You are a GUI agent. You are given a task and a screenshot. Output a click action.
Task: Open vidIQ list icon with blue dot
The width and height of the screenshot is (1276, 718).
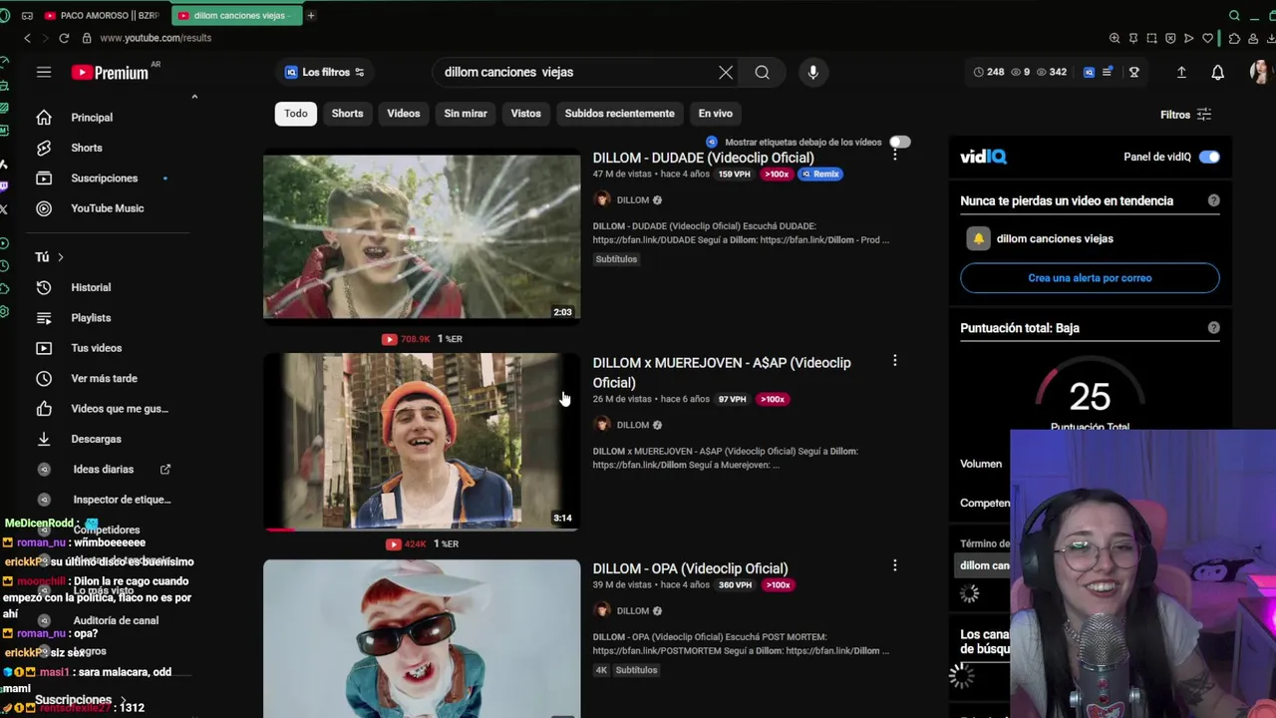(x=1107, y=72)
